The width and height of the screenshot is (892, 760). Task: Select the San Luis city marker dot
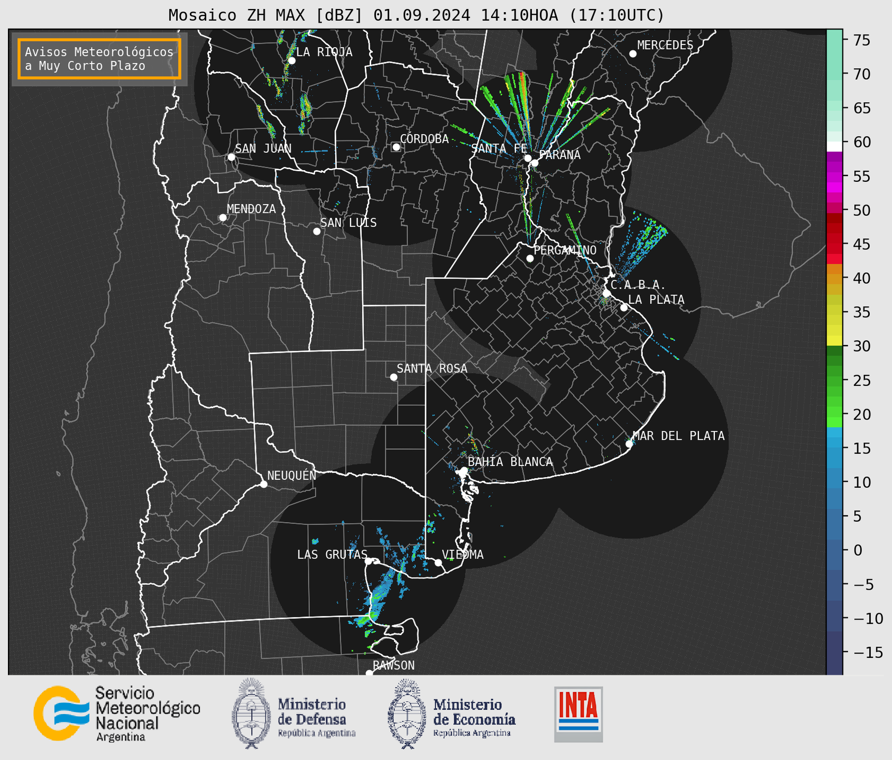[x=317, y=231]
